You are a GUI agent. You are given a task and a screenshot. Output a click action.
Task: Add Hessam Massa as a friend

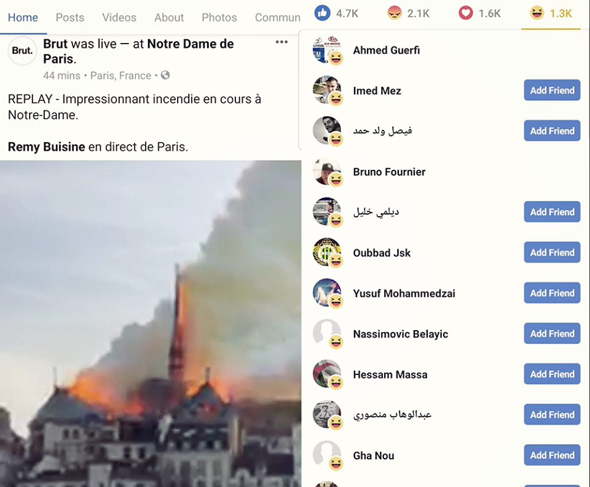click(x=552, y=374)
